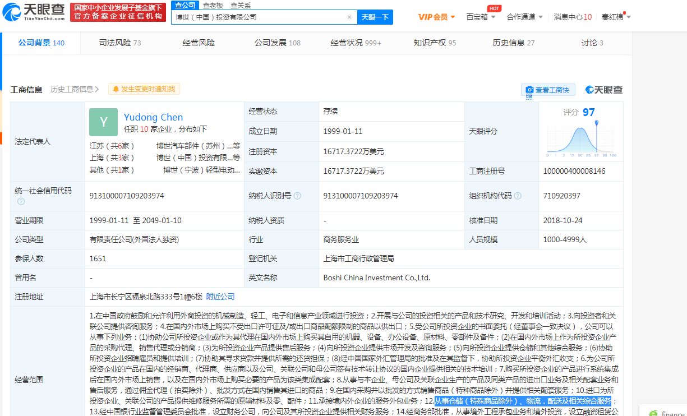
Task: Switch to the 公司发展 tab
Action: pos(277,43)
